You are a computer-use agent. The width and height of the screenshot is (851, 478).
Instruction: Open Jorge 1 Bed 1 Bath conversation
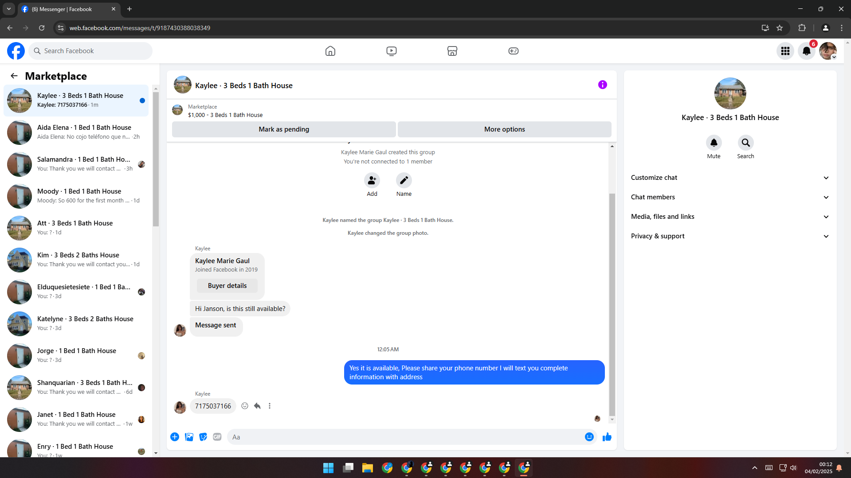(x=76, y=355)
